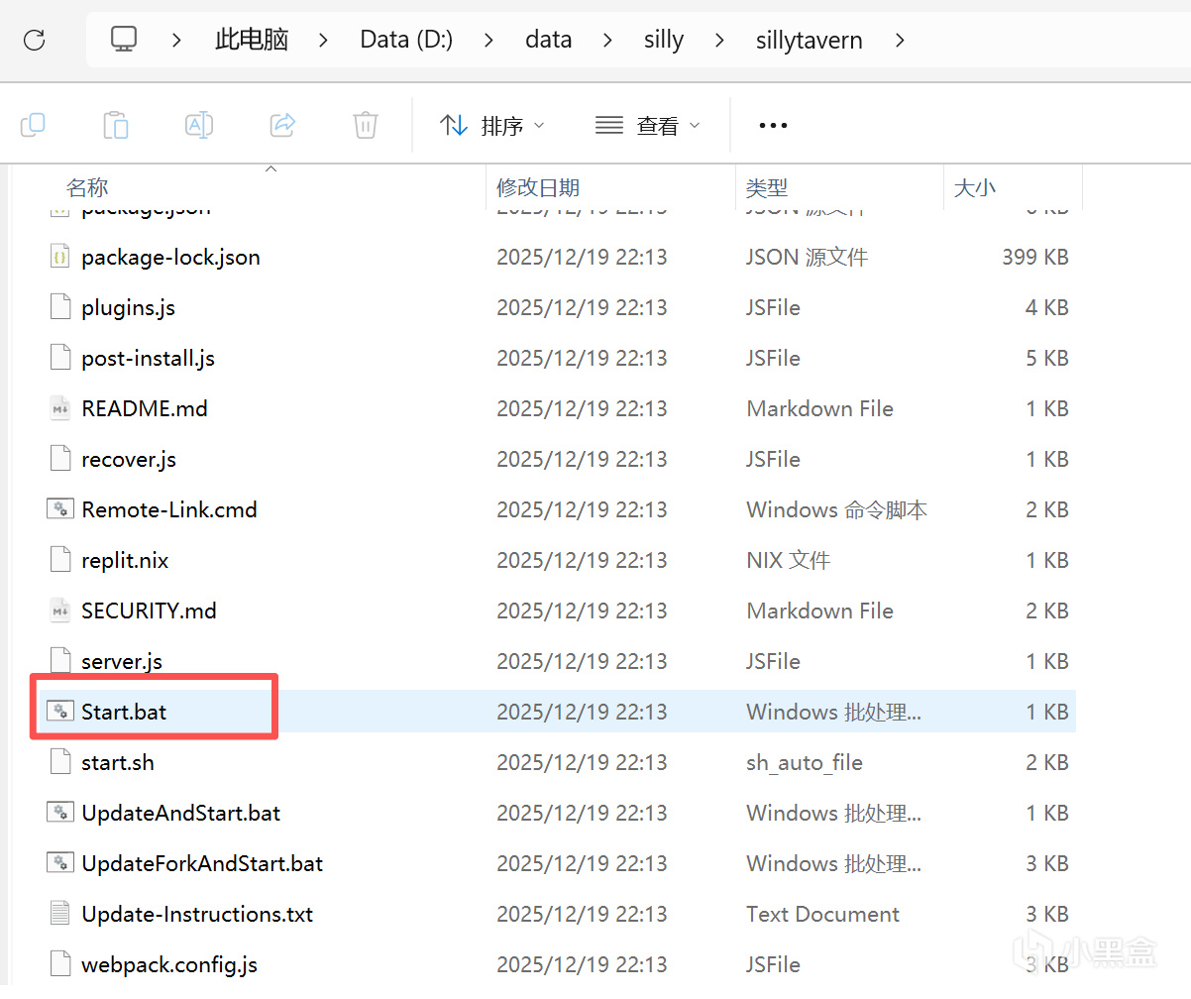Click the type 'sh_auto_file' for start.sh
1191x999 pixels.
point(804,762)
